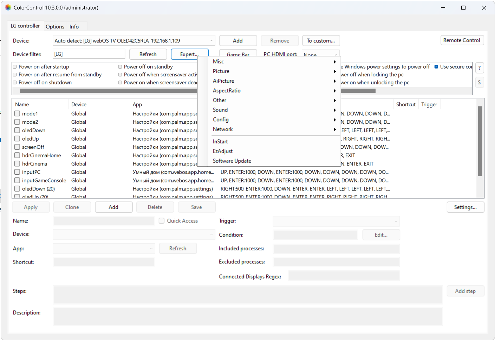495x341 pixels.
Task: Toggle Power off on shutdown checkbox
Action: [x=15, y=83]
